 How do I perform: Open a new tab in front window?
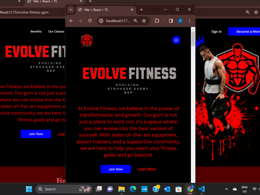[x=141, y=10]
